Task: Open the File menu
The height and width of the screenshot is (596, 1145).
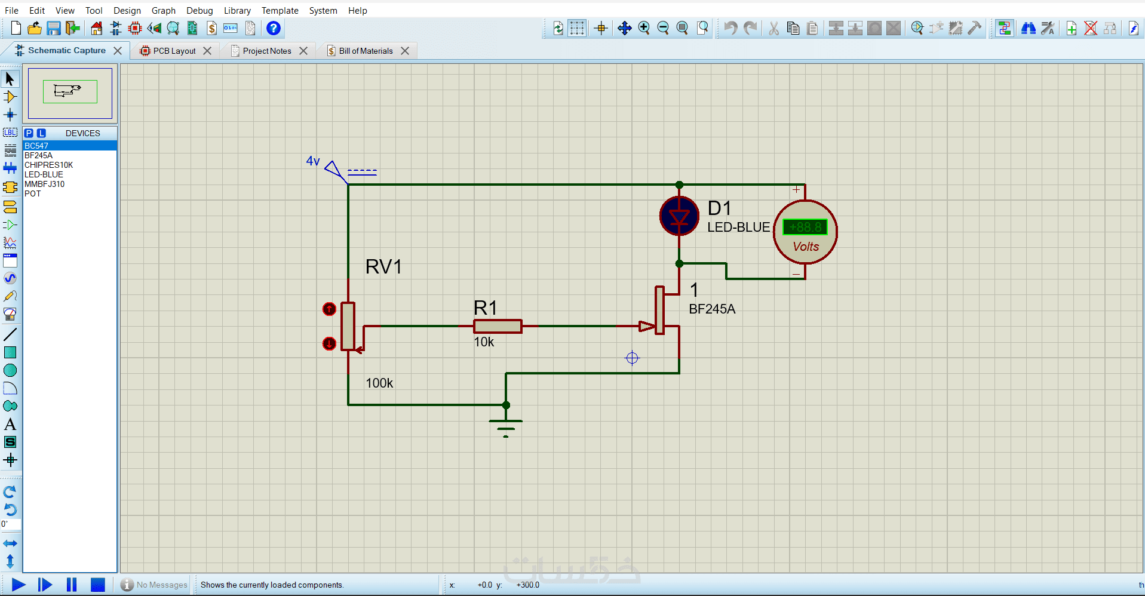Action: tap(11, 10)
